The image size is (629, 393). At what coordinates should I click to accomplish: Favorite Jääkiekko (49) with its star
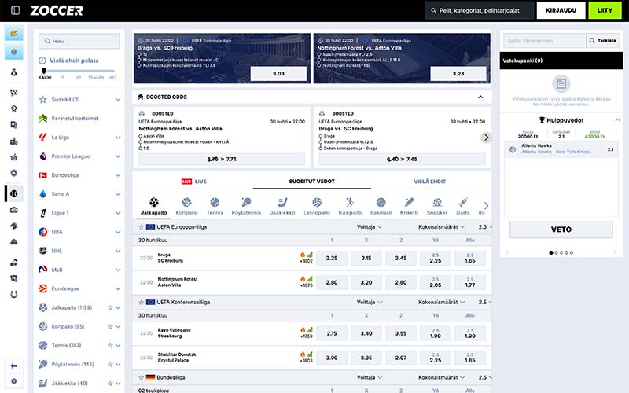[x=110, y=384]
